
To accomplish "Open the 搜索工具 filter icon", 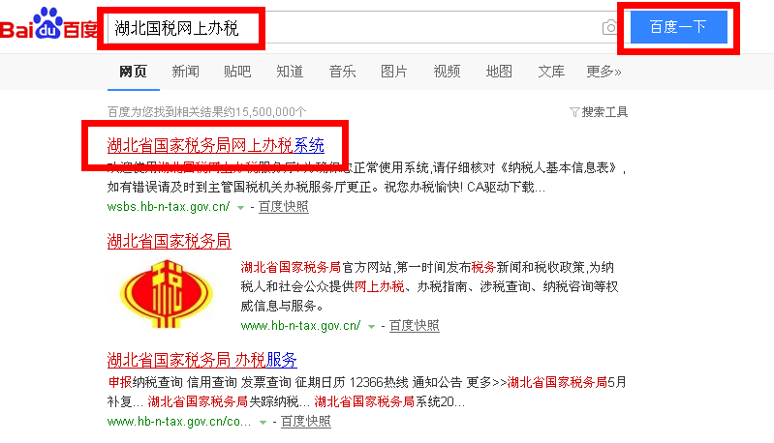I will 574,112.
